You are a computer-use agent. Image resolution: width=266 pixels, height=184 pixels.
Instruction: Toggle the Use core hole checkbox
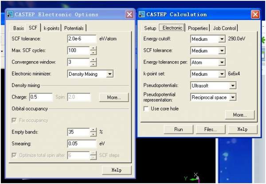[x=146, y=109]
